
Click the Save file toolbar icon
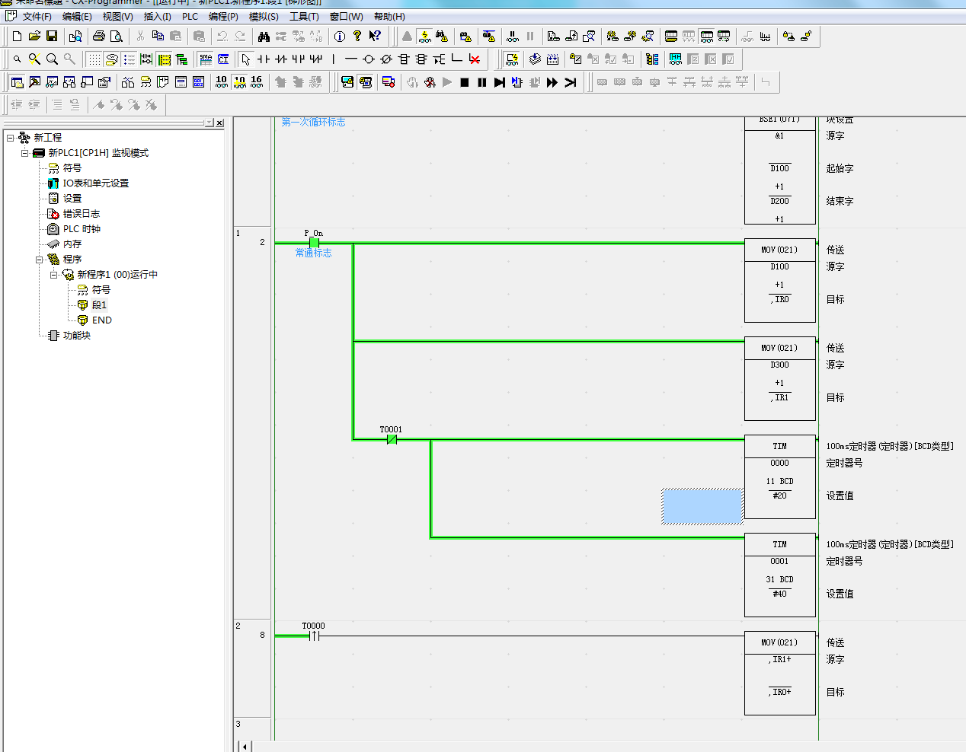(52, 36)
